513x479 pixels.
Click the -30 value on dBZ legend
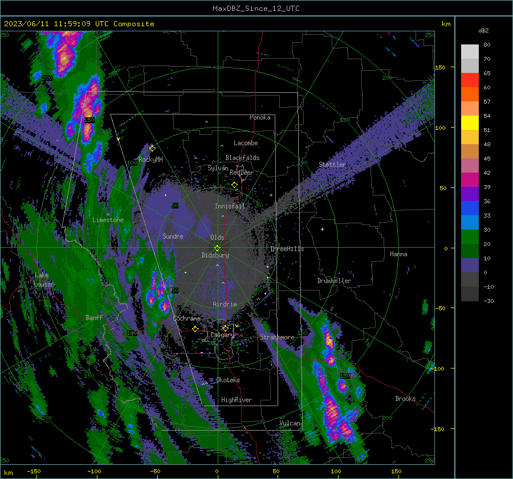pyautogui.click(x=488, y=301)
